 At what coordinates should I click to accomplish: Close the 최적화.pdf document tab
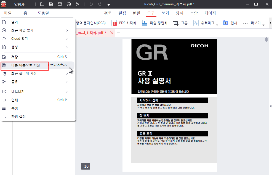(x=112, y=33)
